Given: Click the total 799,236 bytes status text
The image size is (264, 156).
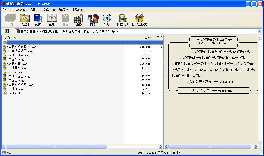Looking at the screenshot, I should pos(159,153).
